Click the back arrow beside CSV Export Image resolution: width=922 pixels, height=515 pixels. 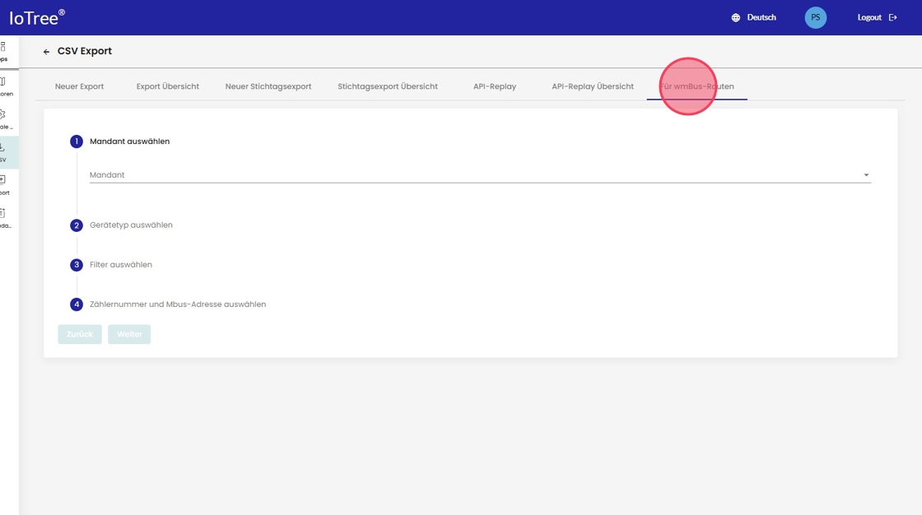click(x=47, y=52)
